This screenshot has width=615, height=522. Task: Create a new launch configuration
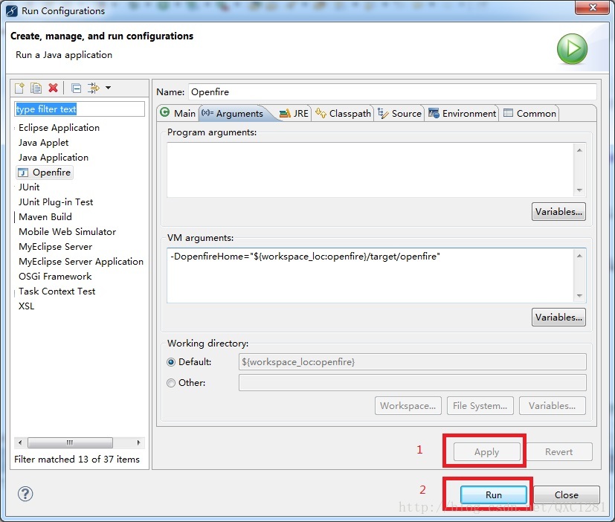(x=19, y=88)
